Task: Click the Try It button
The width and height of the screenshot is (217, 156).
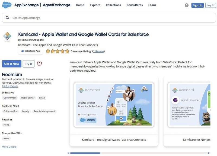Action: point(28,64)
